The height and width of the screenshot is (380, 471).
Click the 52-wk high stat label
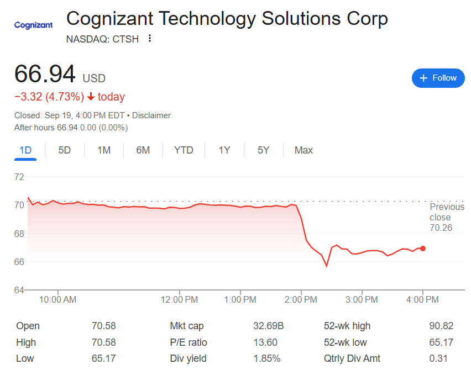click(347, 326)
